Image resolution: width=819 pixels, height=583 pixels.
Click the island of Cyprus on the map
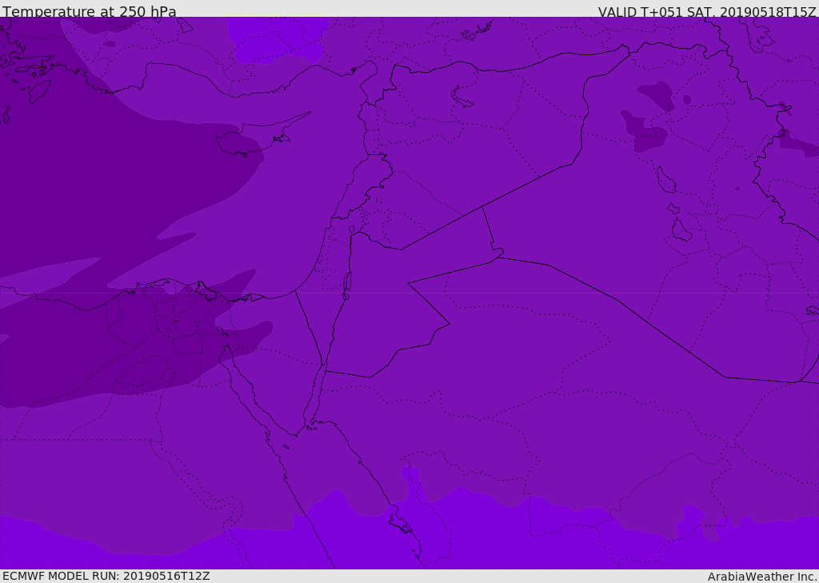(256, 138)
